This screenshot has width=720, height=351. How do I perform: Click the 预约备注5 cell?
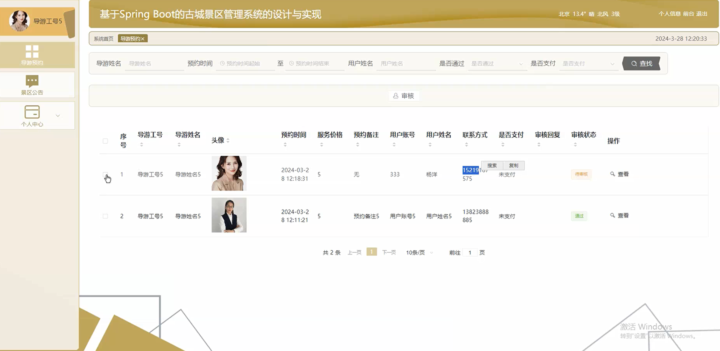[366, 216]
